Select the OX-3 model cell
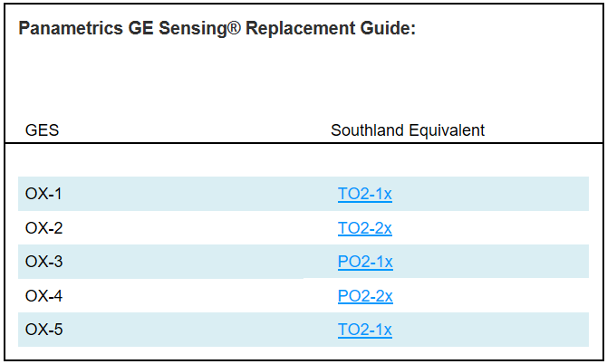This screenshot has height=364, width=607. click(43, 262)
